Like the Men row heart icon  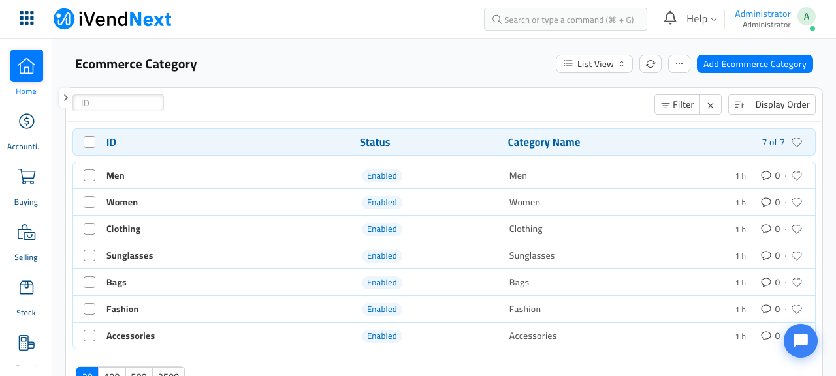(797, 176)
